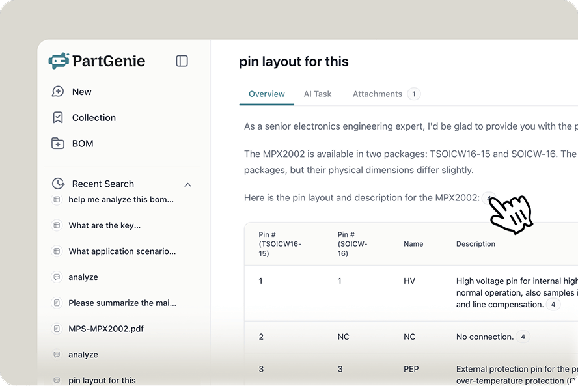
Task: Open the BOM section
Action: coord(83,143)
